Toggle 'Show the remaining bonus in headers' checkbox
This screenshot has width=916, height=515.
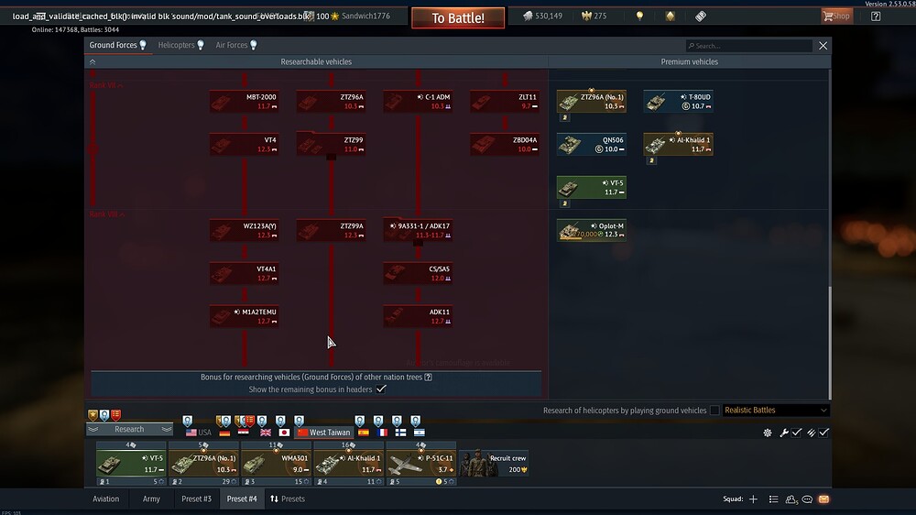pyautogui.click(x=381, y=389)
